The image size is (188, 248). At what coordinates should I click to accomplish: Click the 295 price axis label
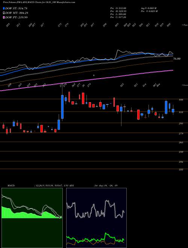click(181, 123)
